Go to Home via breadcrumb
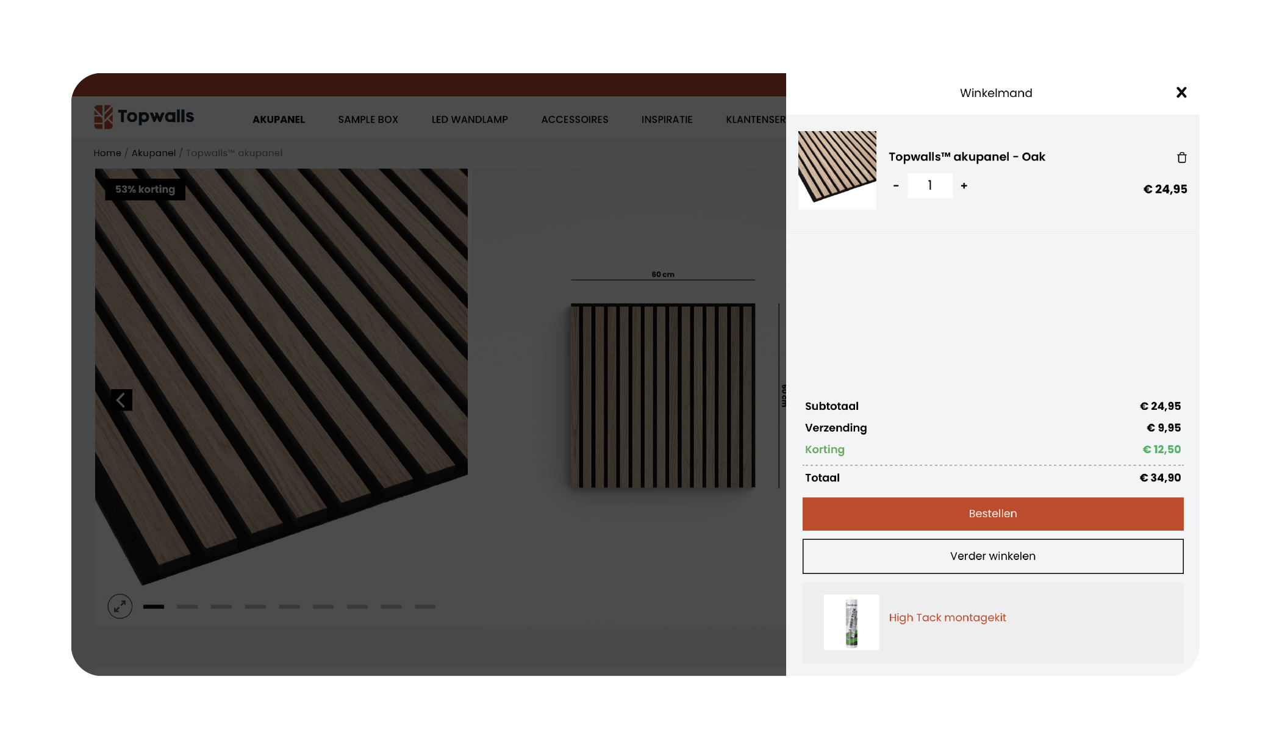 click(x=107, y=153)
